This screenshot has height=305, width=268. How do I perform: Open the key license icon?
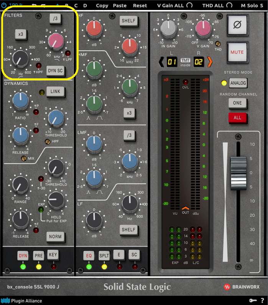253,300
